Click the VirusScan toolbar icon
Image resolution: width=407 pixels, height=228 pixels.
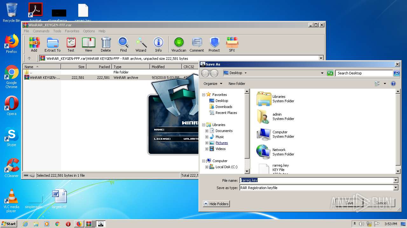[179, 44]
